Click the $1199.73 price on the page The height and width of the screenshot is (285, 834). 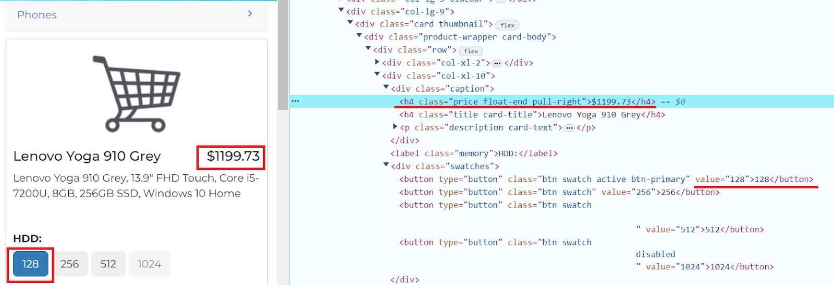[233, 156]
